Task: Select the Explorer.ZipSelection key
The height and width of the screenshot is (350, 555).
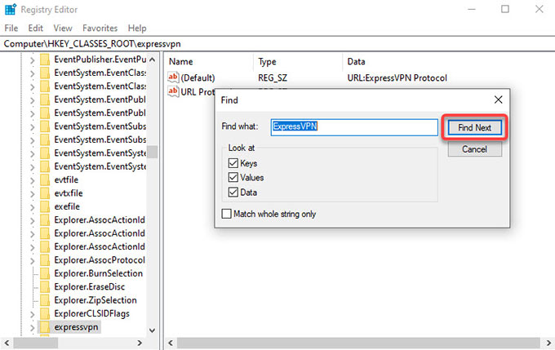Action: 95,300
